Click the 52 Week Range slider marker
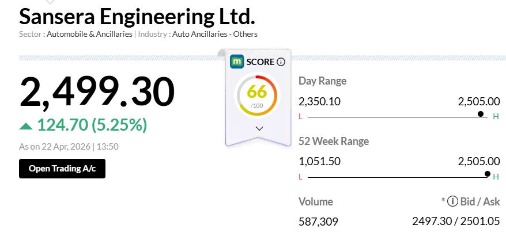 click(x=488, y=174)
